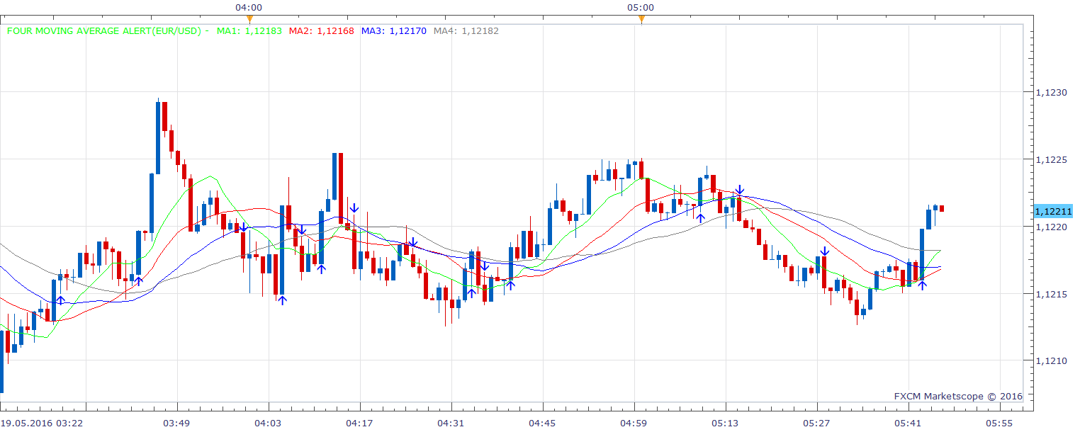The height and width of the screenshot is (432, 1080).
Task: Click the 04:17 time axis label
Action: coord(359,424)
